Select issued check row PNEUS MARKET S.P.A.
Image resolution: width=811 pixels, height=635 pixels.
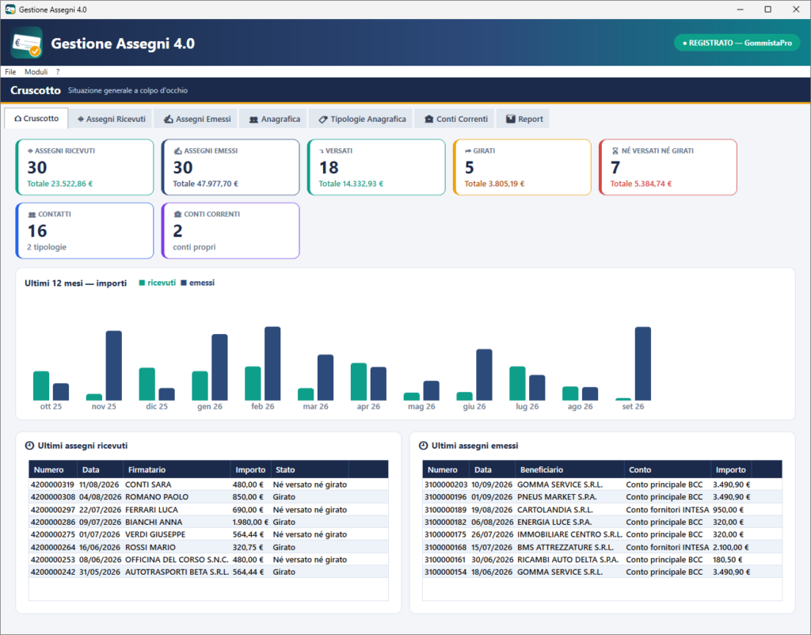(602, 497)
